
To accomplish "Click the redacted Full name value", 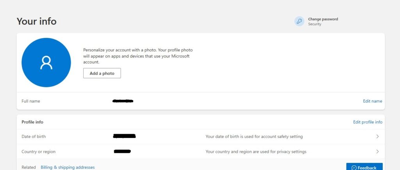I will point(123,101).
